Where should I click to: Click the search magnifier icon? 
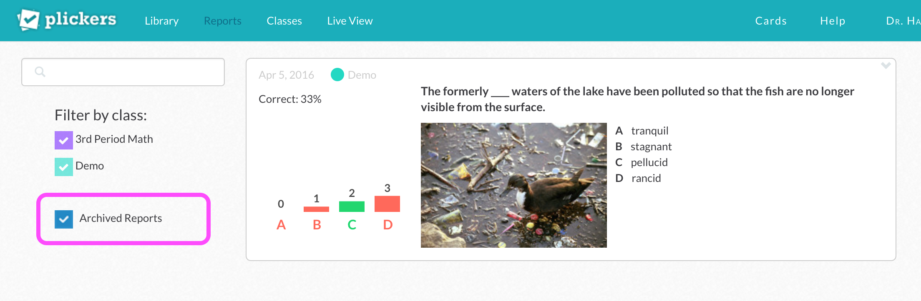click(40, 72)
